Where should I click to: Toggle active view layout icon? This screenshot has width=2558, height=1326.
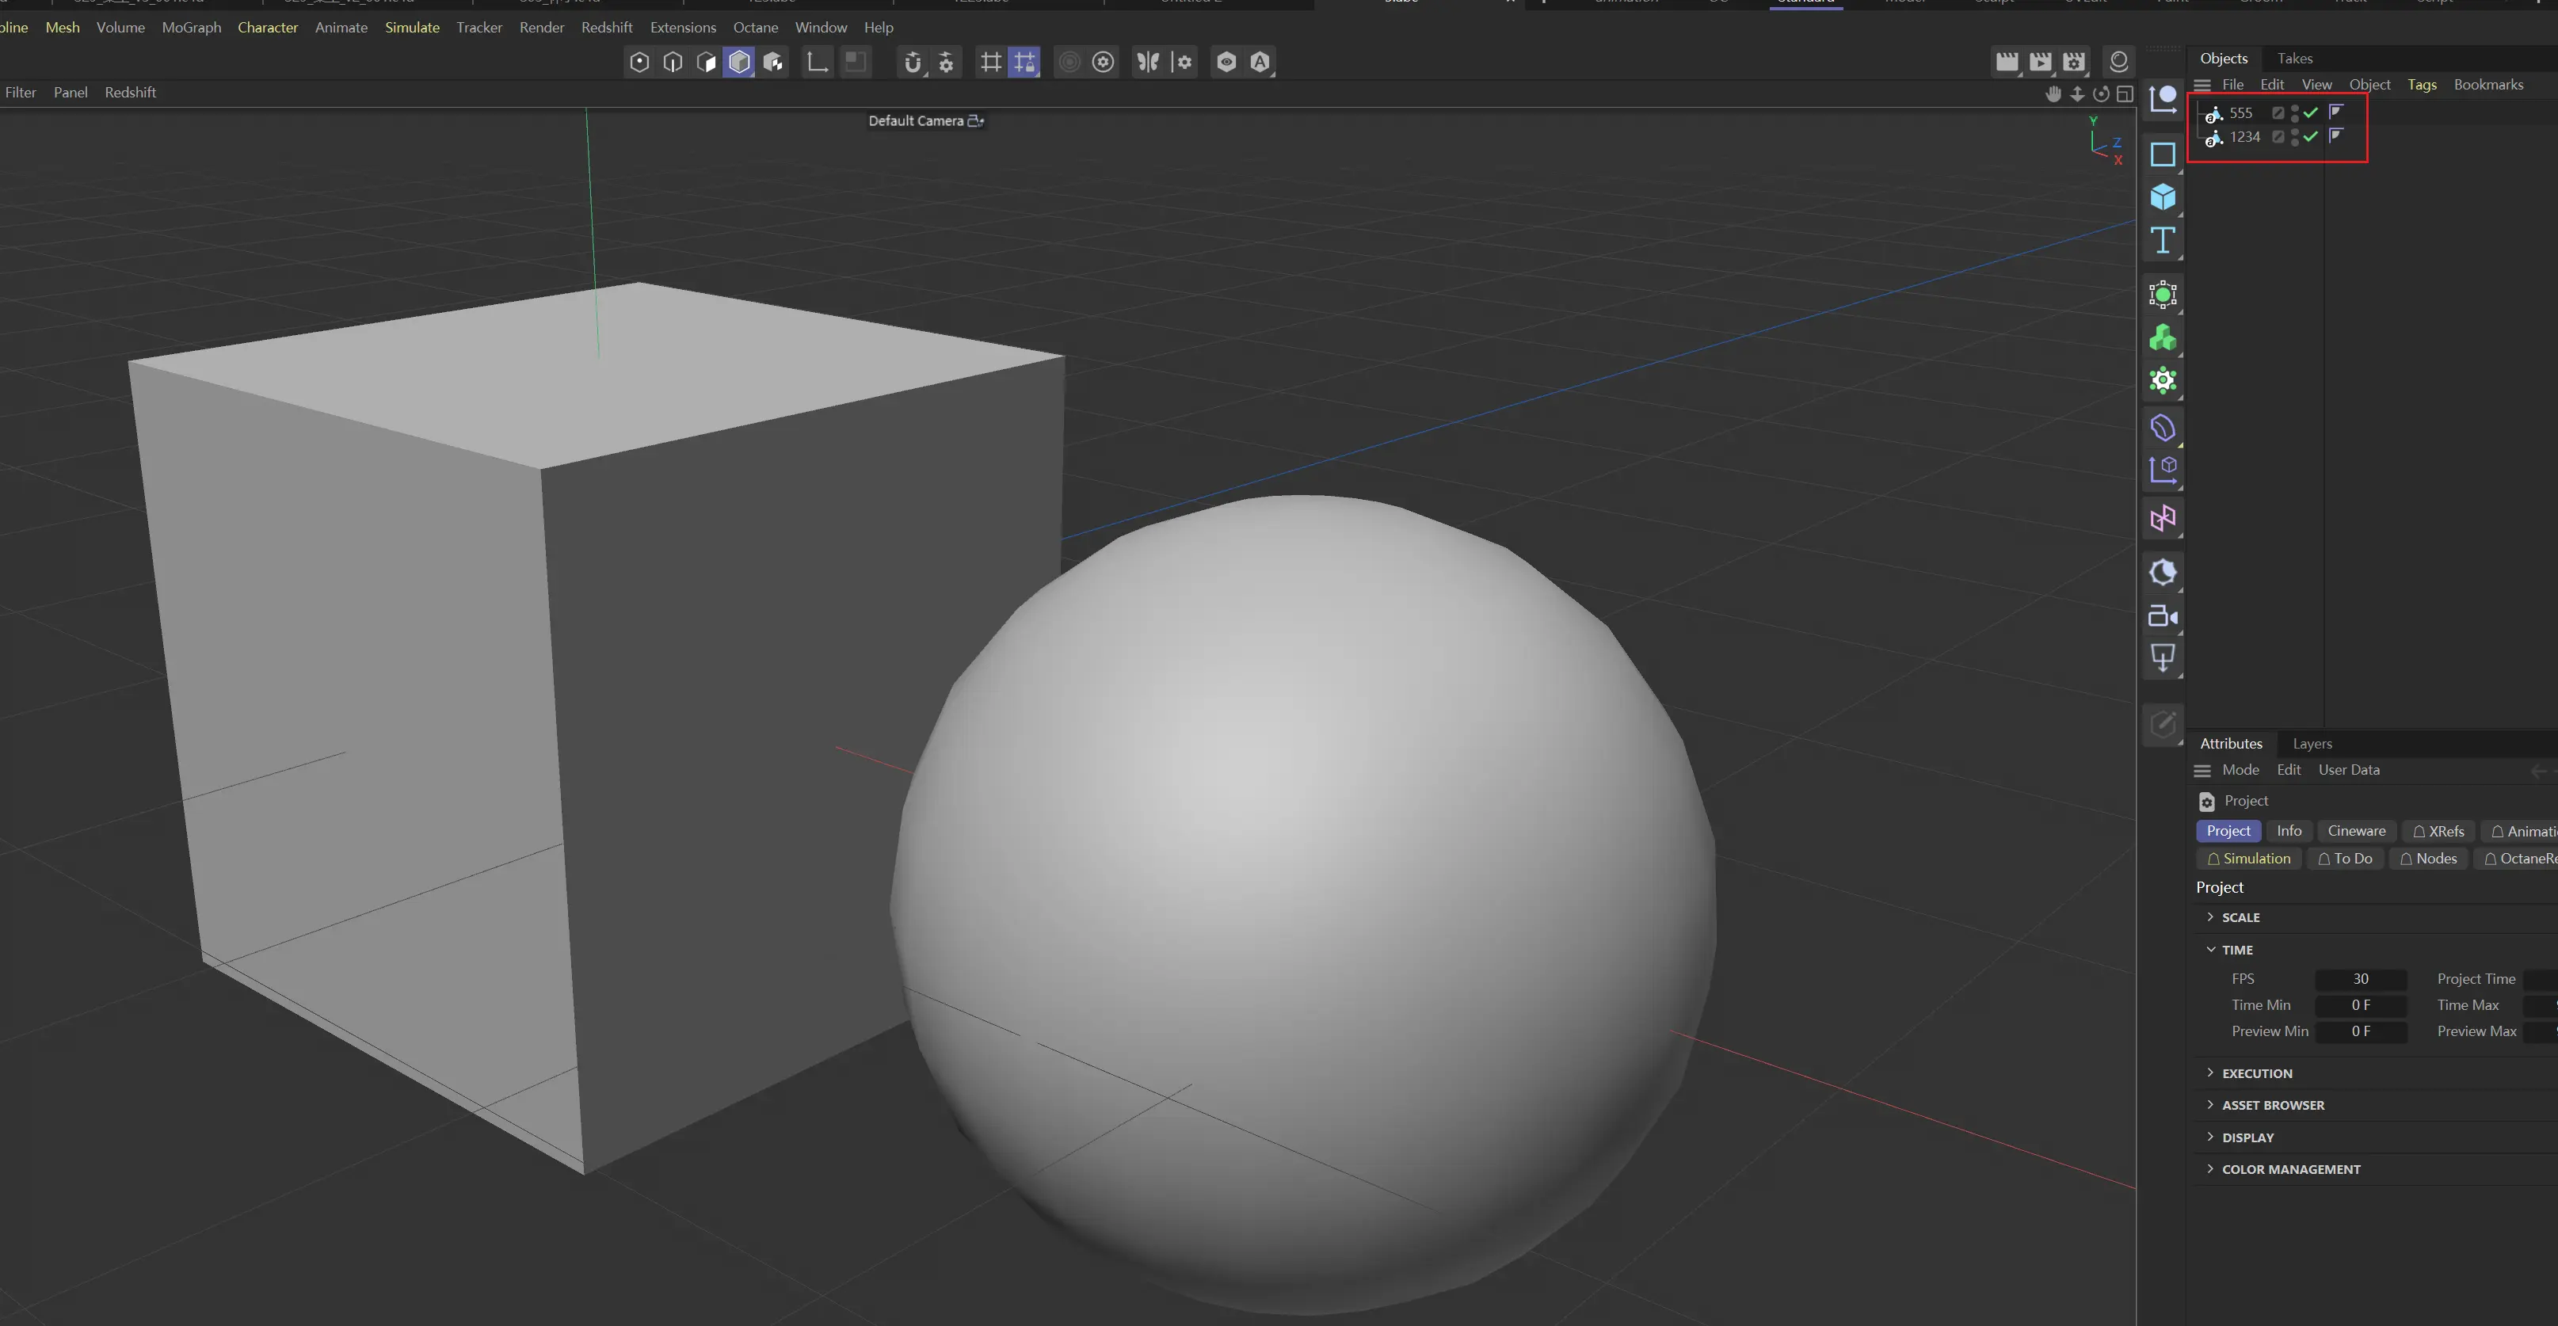2125,94
